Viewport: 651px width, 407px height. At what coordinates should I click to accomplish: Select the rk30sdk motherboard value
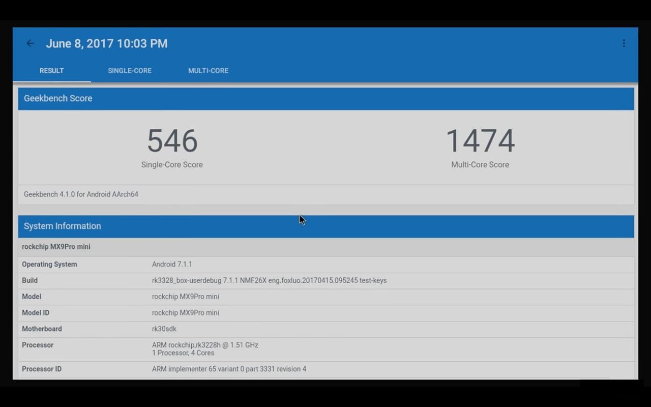pyautogui.click(x=164, y=329)
